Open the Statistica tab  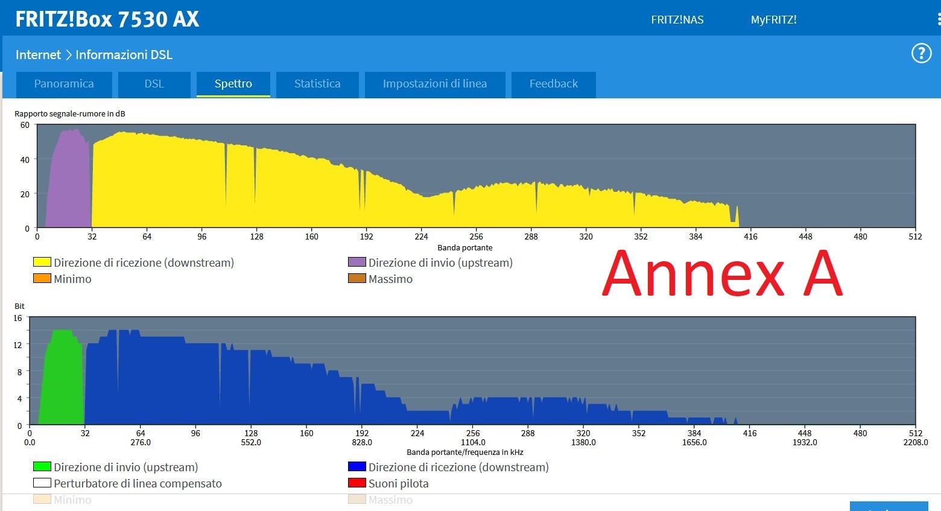[x=317, y=84]
